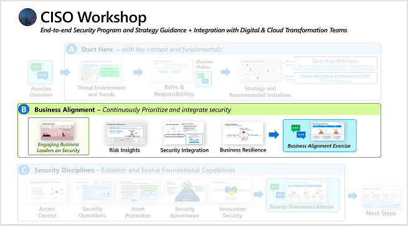Open the Security Integration slide thumbnail

pyautogui.click(x=184, y=133)
